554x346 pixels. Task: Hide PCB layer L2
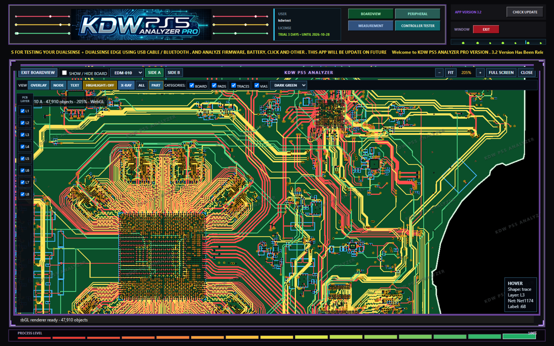tap(23, 123)
